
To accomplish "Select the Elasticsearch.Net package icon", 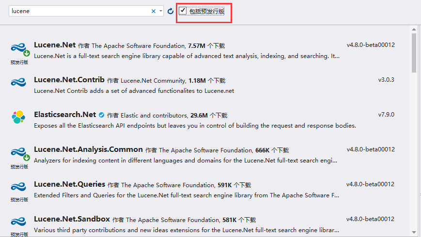I will [18, 117].
